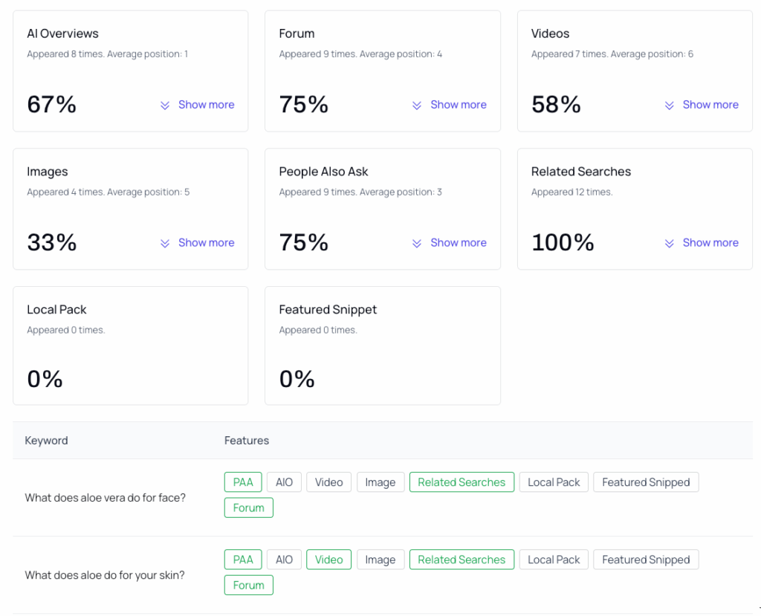This screenshot has width=761, height=616.
Task: Open Show more link in Images card
Action: coord(206,242)
